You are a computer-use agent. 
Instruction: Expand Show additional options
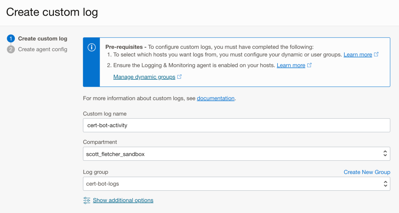pyautogui.click(x=123, y=201)
